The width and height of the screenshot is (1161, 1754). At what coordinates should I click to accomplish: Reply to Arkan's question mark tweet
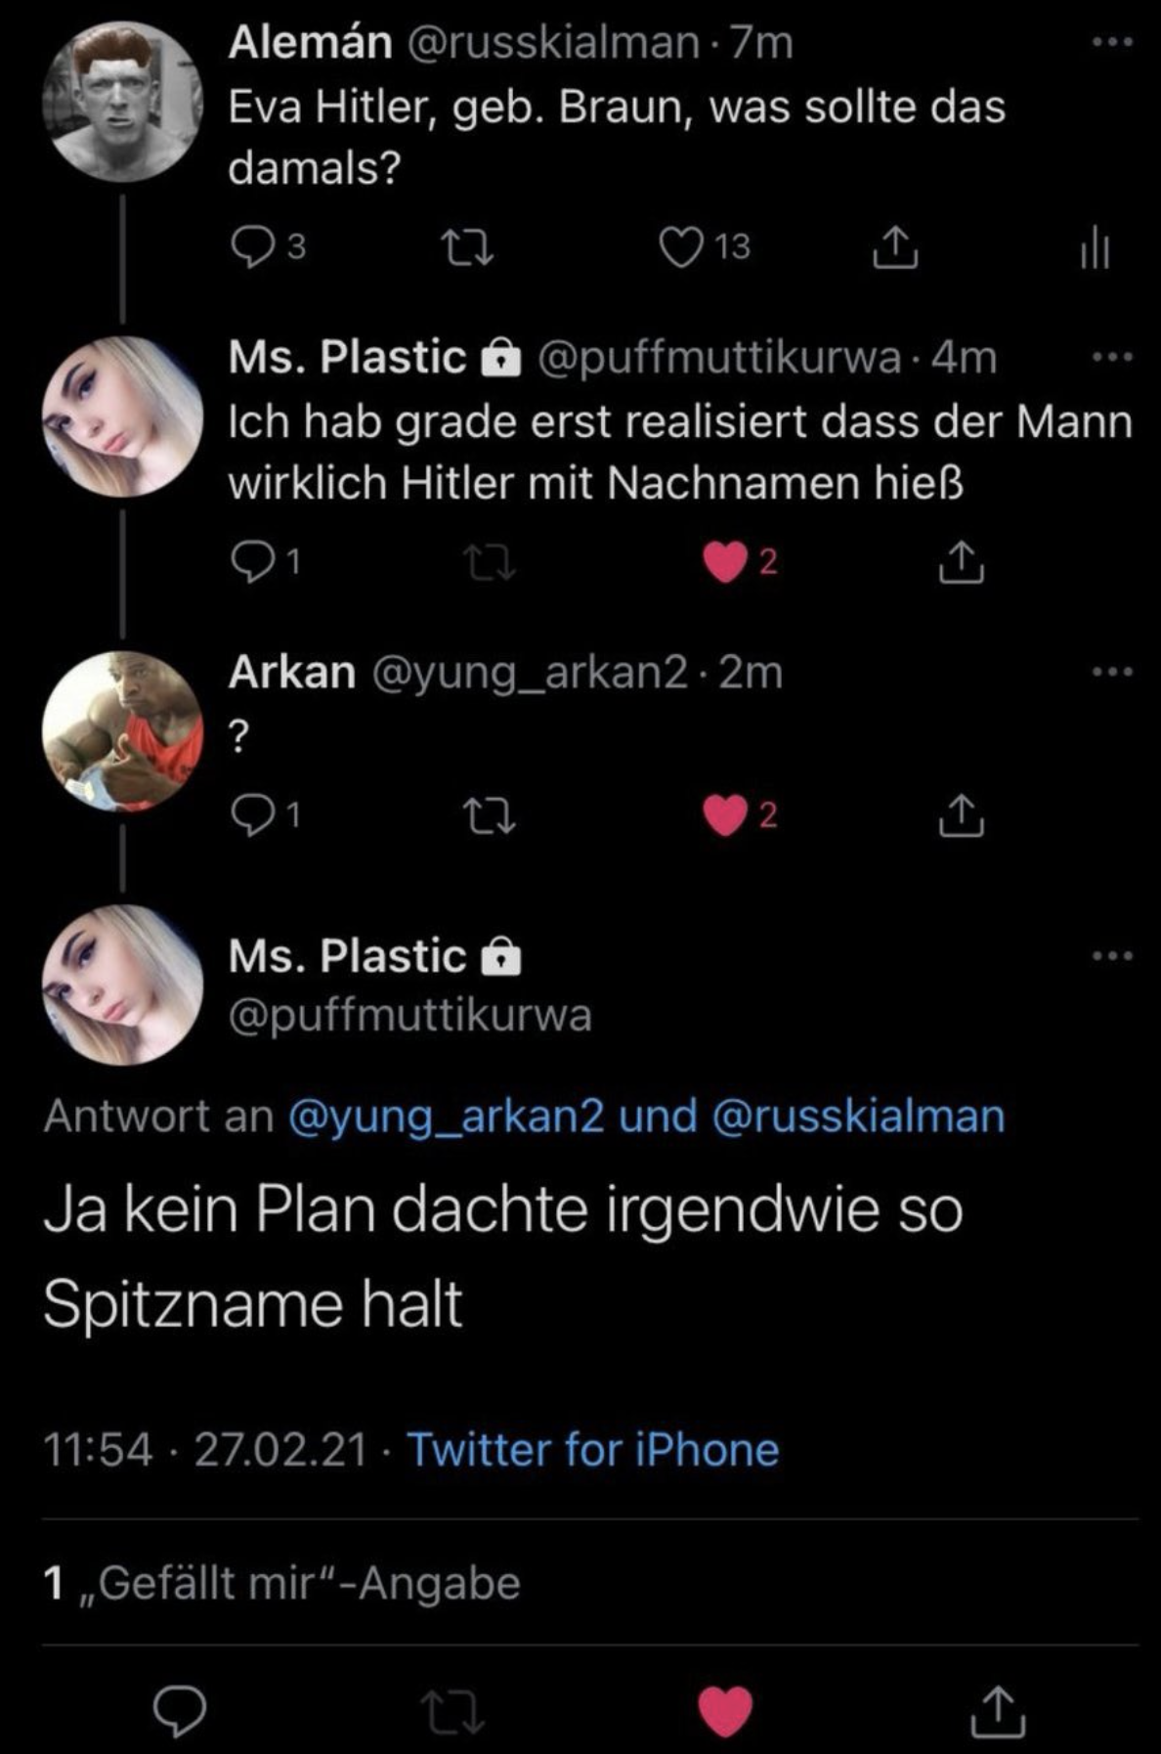[252, 815]
